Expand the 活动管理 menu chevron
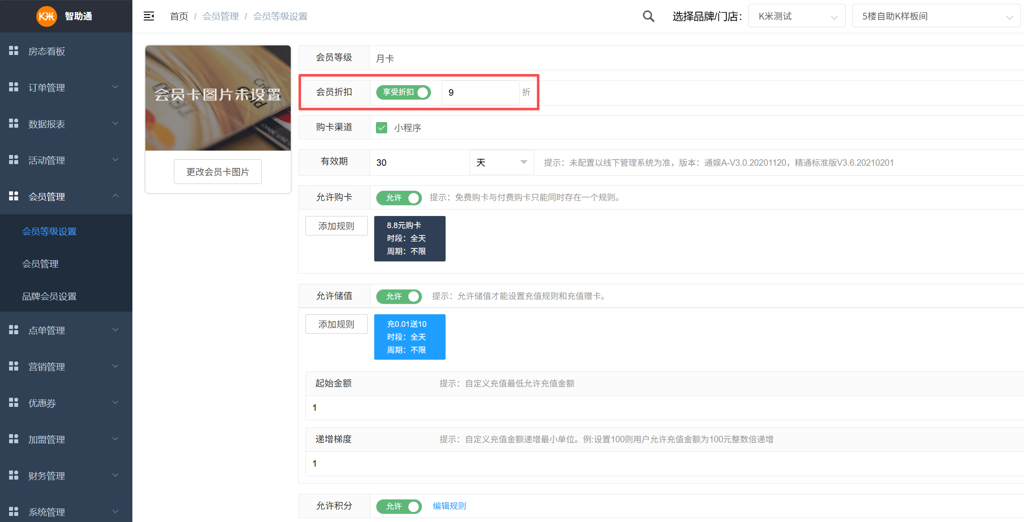Image resolution: width=1024 pixels, height=522 pixels. pyautogui.click(x=116, y=160)
